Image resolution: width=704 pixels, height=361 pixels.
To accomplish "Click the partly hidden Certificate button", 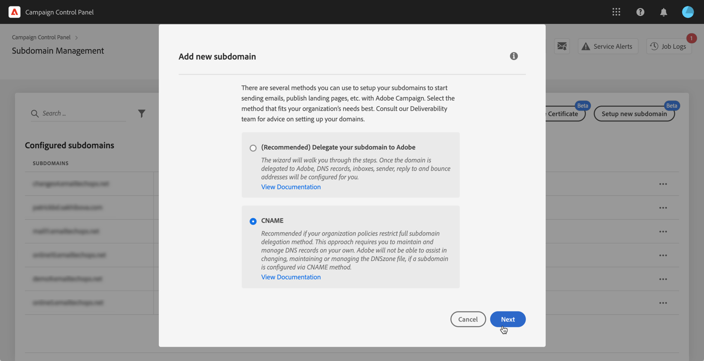I will tap(565, 114).
